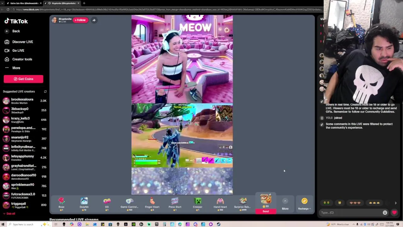Screen dimensions: 403x227
Task: Send the cat face quick emoji
Action: tap(339, 203)
